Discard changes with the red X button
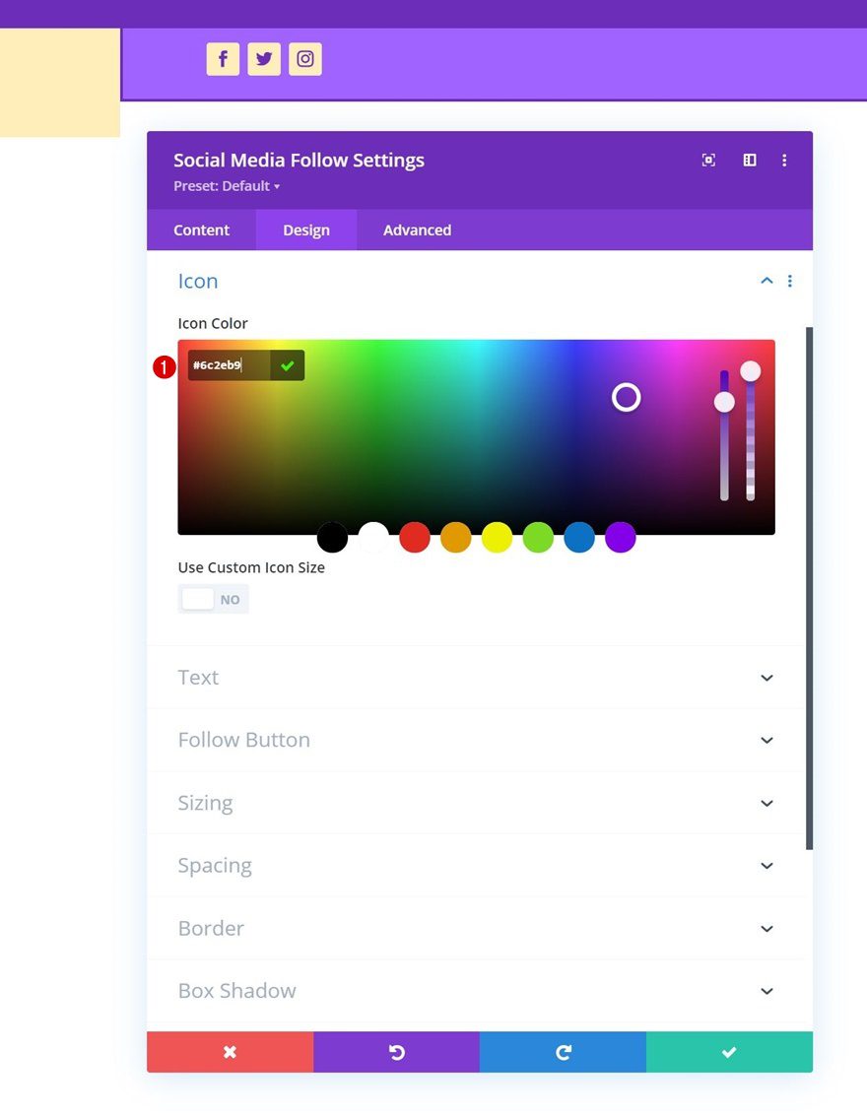This screenshot has width=867, height=1115. coord(230,1052)
